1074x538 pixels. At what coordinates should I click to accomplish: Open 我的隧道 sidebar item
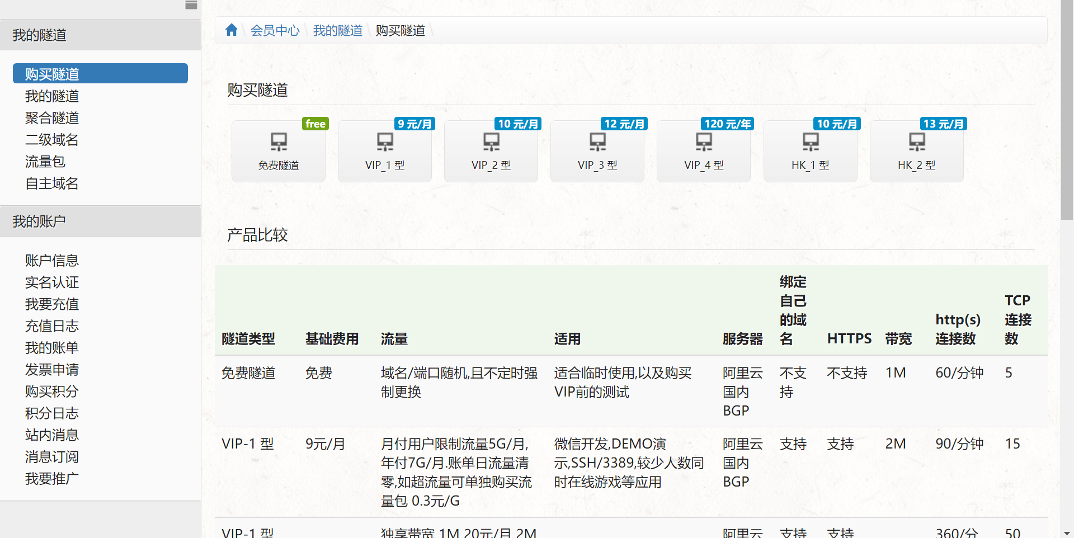(x=52, y=96)
